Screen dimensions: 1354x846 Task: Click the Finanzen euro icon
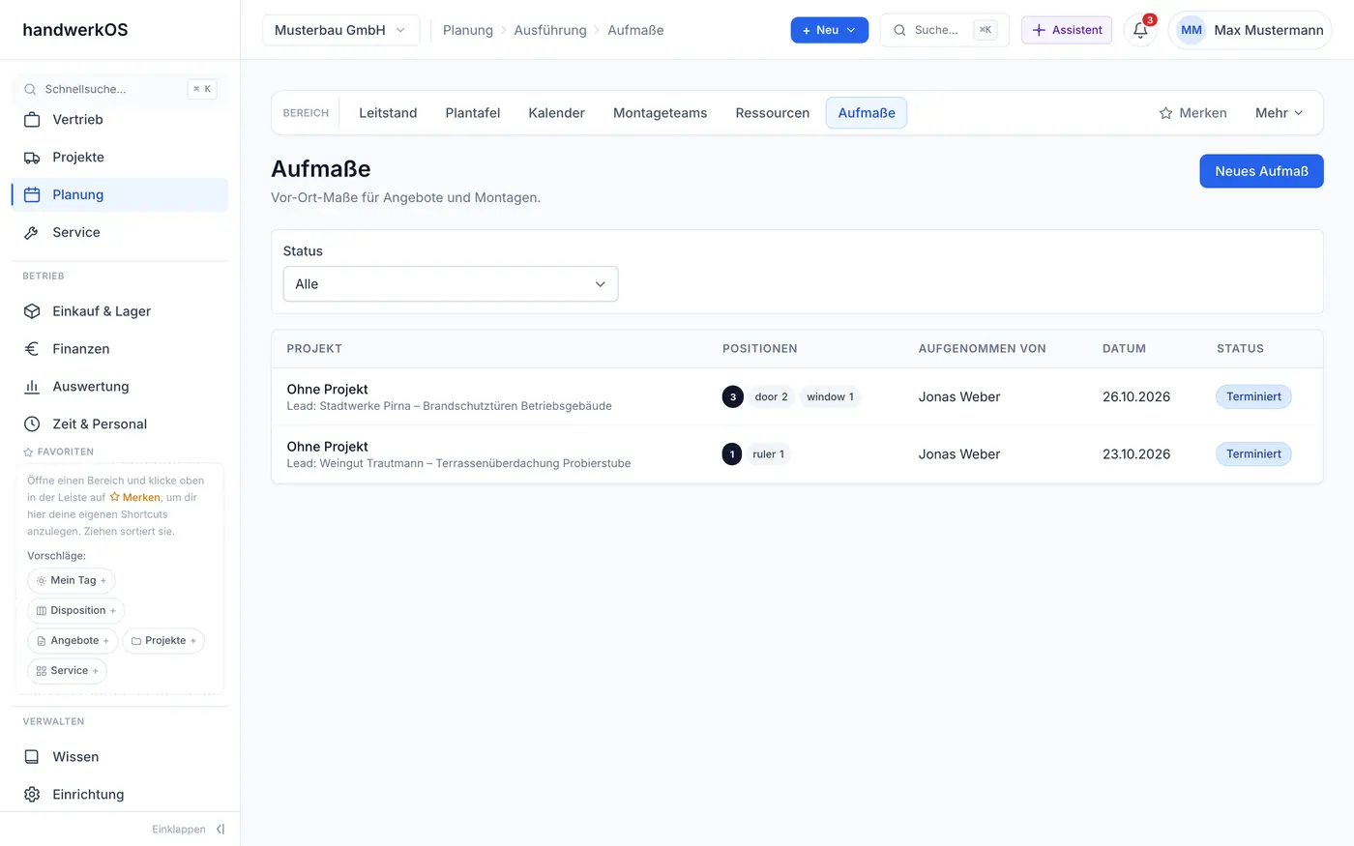[x=32, y=349]
